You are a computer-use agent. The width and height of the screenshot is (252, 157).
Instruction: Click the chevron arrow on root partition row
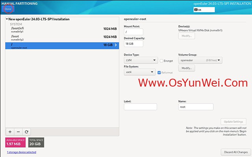click(x=116, y=45)
